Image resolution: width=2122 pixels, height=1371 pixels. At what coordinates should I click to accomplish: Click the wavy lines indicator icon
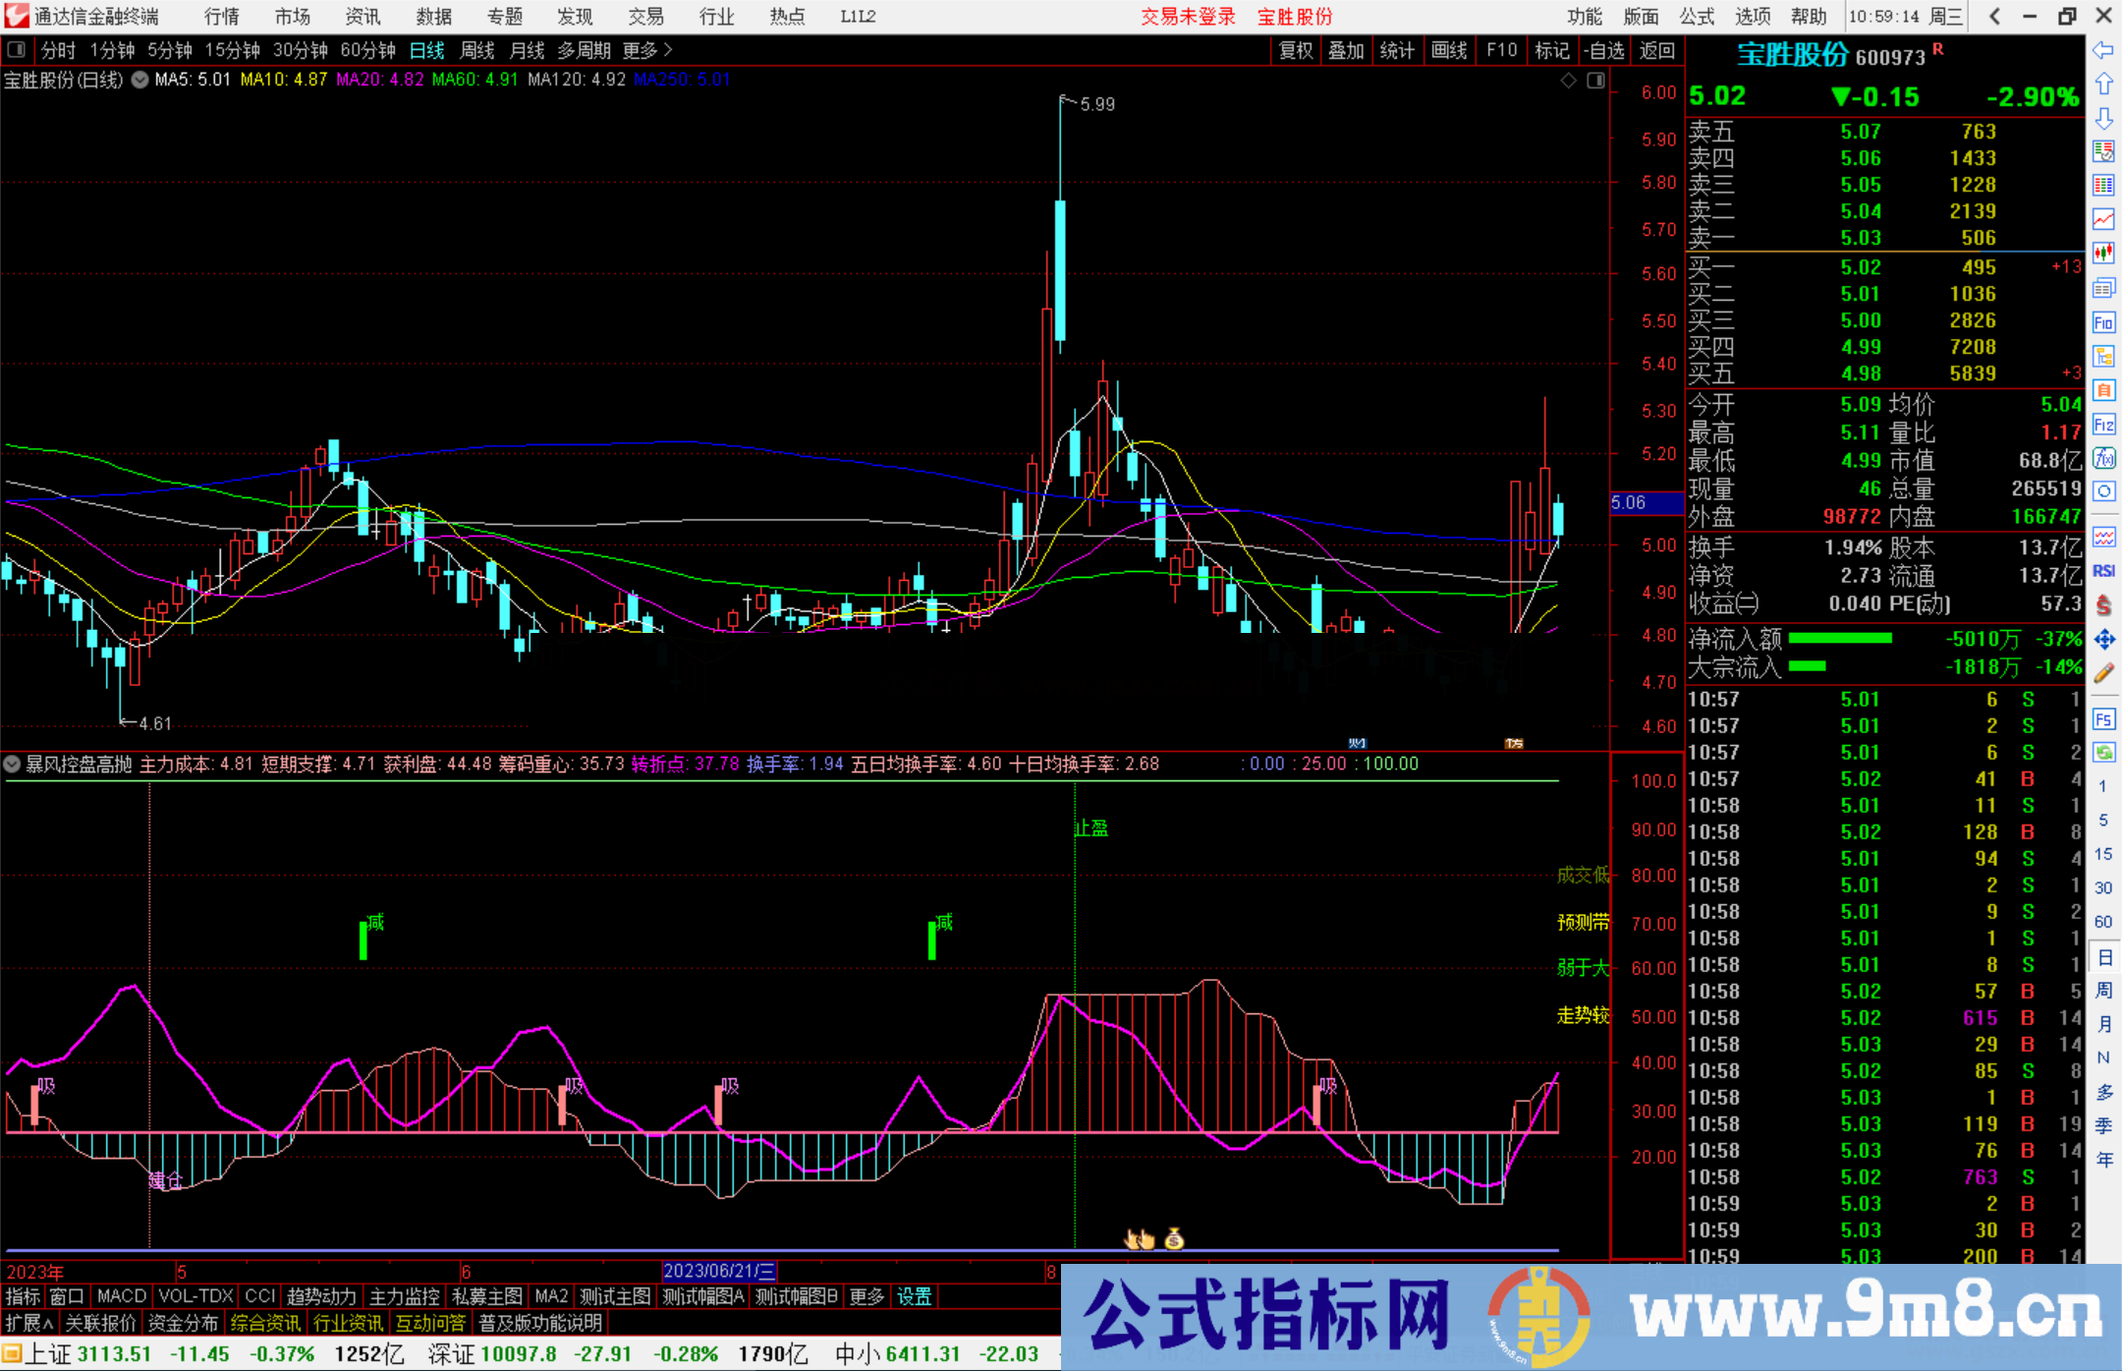[2103, 537]
